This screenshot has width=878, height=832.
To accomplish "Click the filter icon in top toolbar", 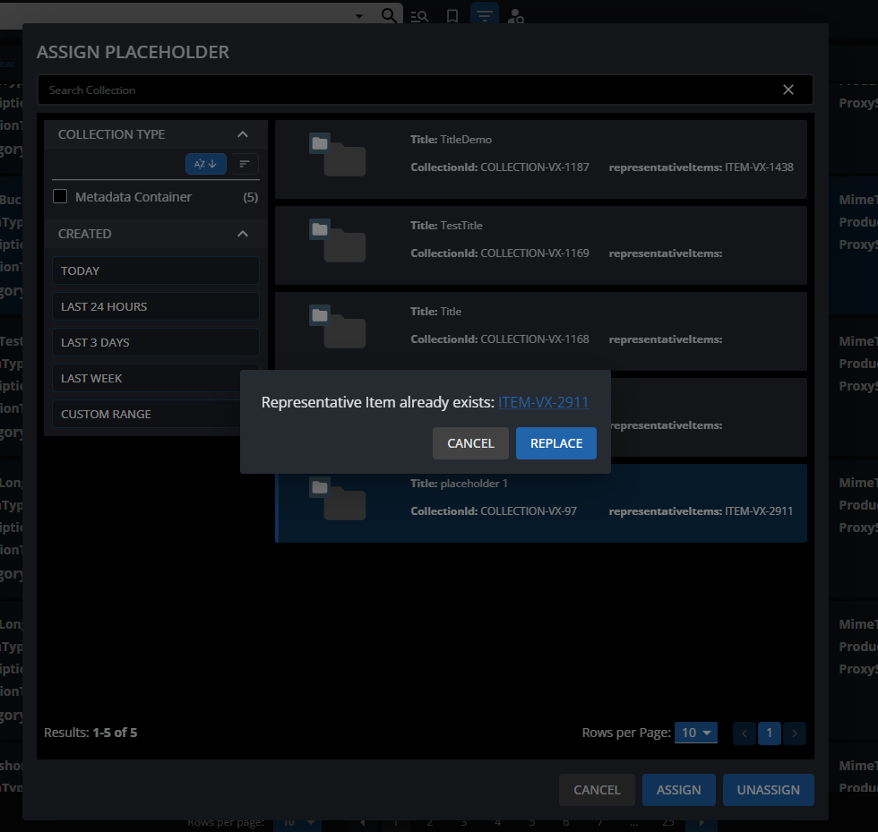I will [x=484, y=16].
